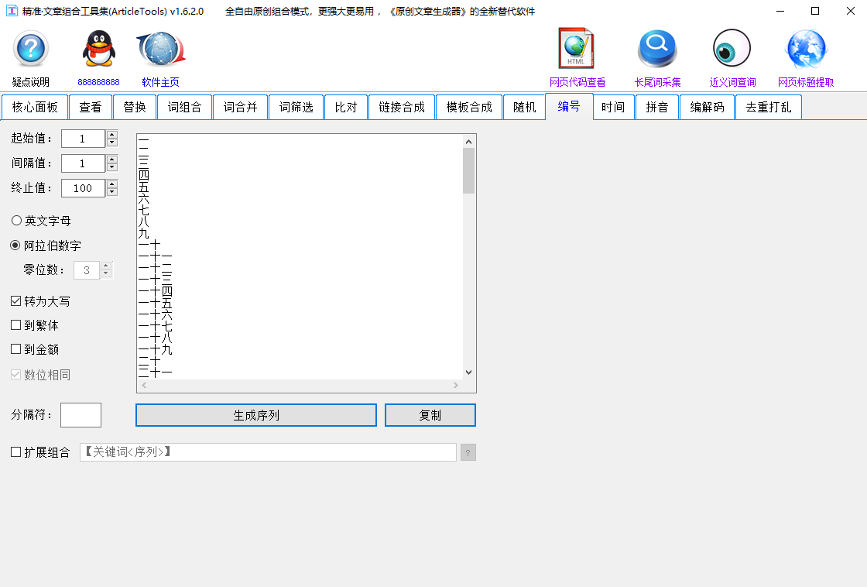The image size is (867, 587).
Task: Check the 到繁体 option
Action: click(x=15, y=325)
